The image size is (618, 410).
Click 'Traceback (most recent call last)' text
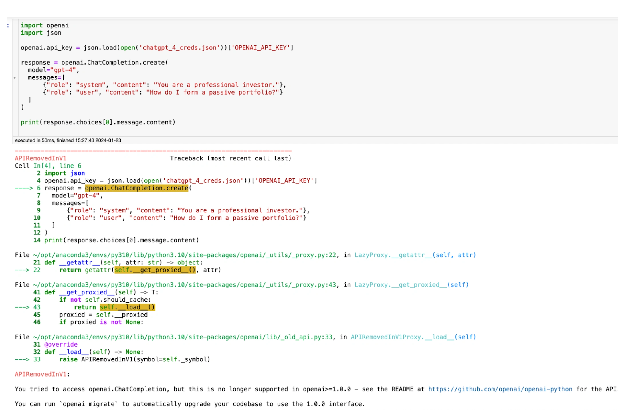(x=230, y=158)
